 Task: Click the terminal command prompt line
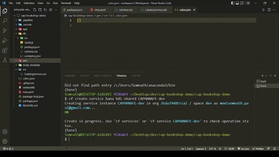coord(157,139)
